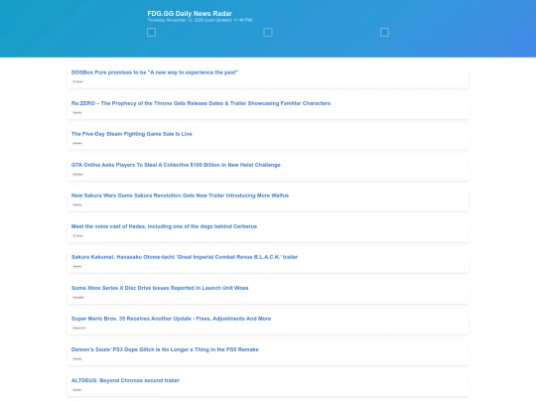Open the Demon's Souls PS3 dupe glitch headline
Viewport: 536px width, 402px height.
coord(165,349)
